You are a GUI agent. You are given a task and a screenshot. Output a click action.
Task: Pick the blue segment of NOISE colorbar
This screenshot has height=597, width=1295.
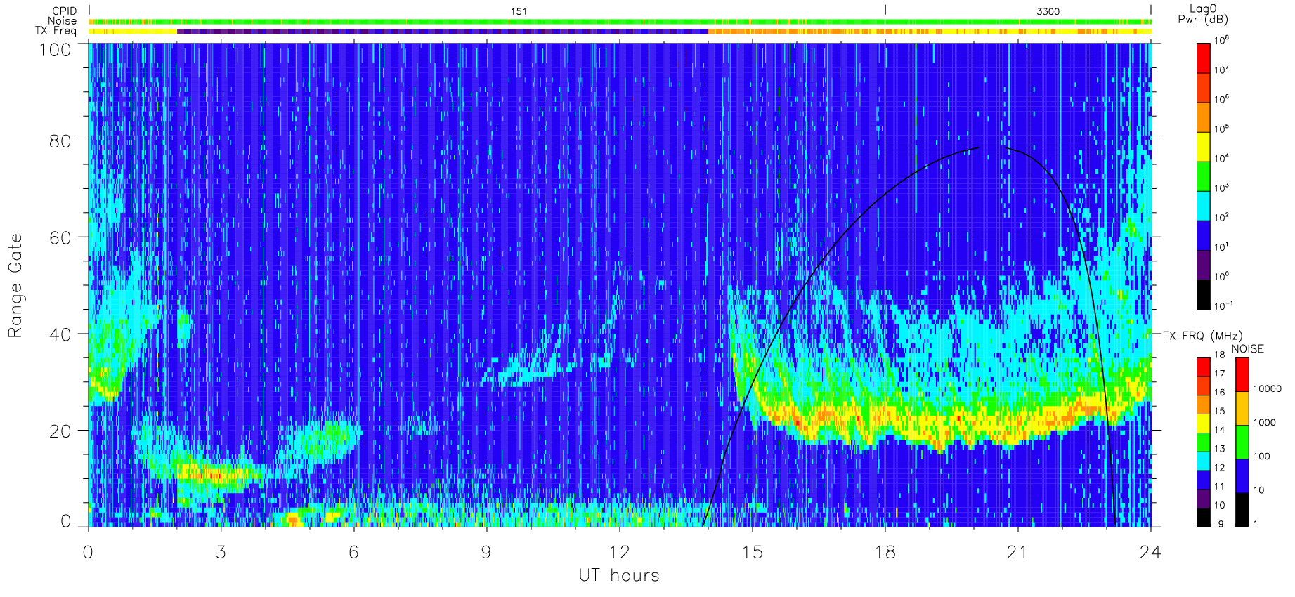point(1242,475)
